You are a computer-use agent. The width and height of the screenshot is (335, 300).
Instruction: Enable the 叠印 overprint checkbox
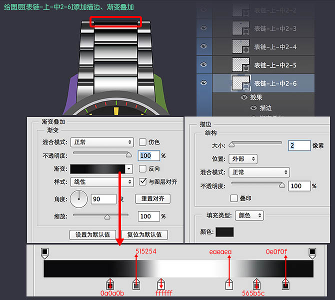point(234,198)
